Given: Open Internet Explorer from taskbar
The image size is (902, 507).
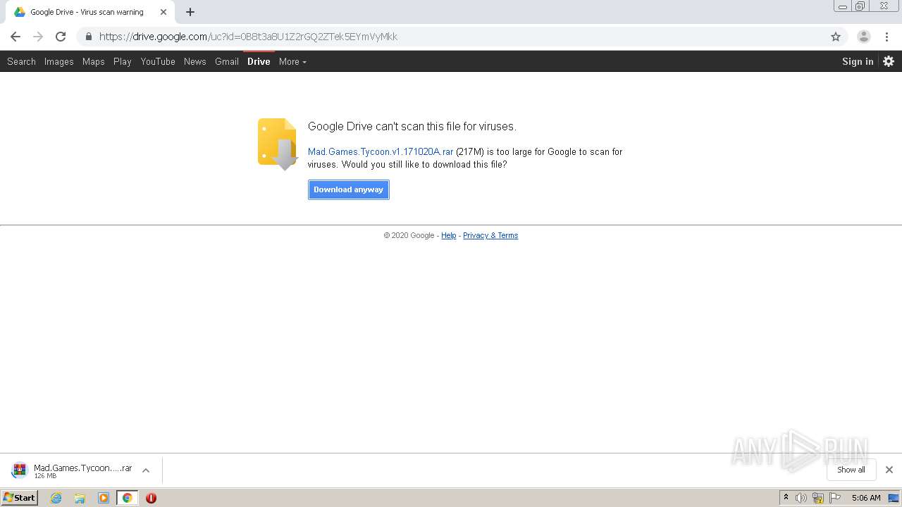Looking at the screenshot, I should (56, 498).
